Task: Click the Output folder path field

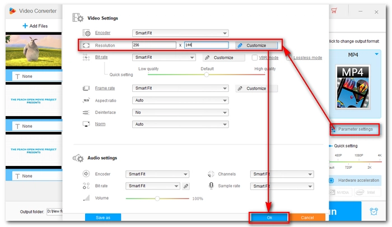Action: (54, 211)
